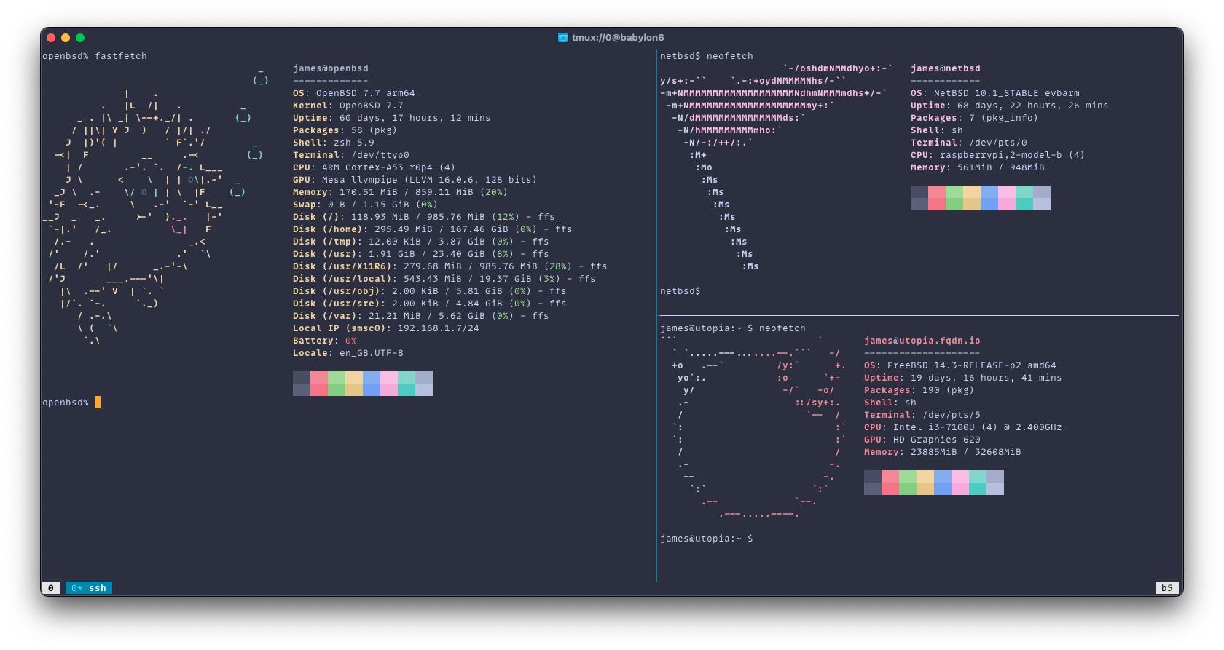Click the yellow swatch in netbsd palette
1224x650 pixels.
coord(972,198)
